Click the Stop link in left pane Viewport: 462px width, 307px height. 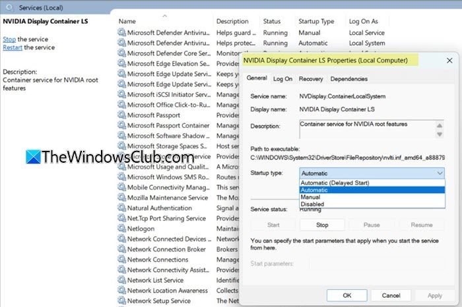pos(9,39)
